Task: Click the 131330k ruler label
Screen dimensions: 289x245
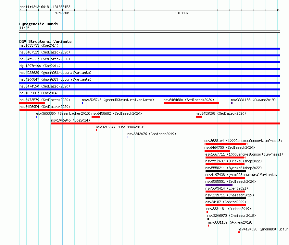Action: tap(182, 13)
